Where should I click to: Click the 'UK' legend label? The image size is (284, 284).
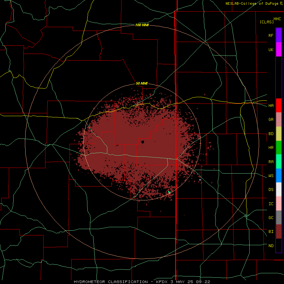[271, 50]
